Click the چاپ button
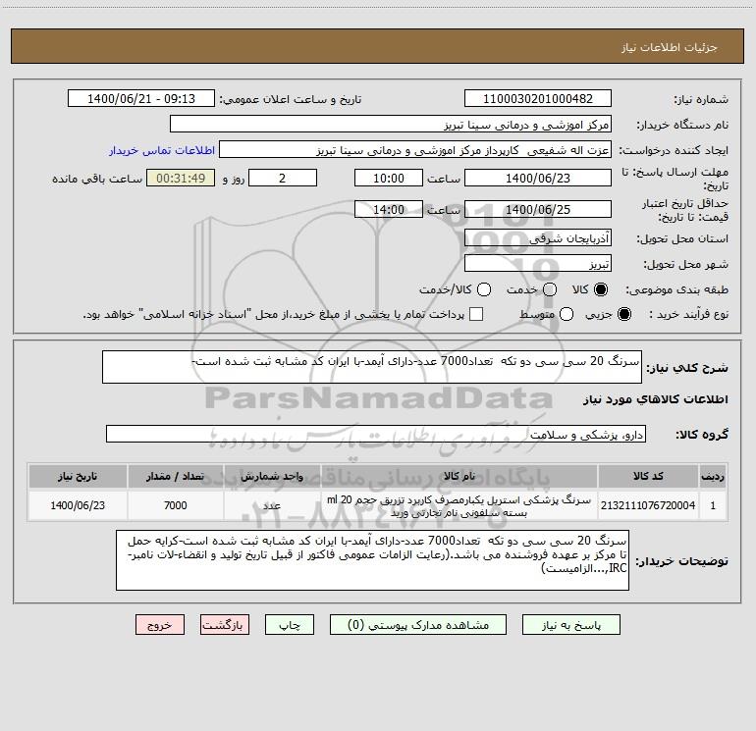Screen dimensions: 756x731 coord(290,625)
